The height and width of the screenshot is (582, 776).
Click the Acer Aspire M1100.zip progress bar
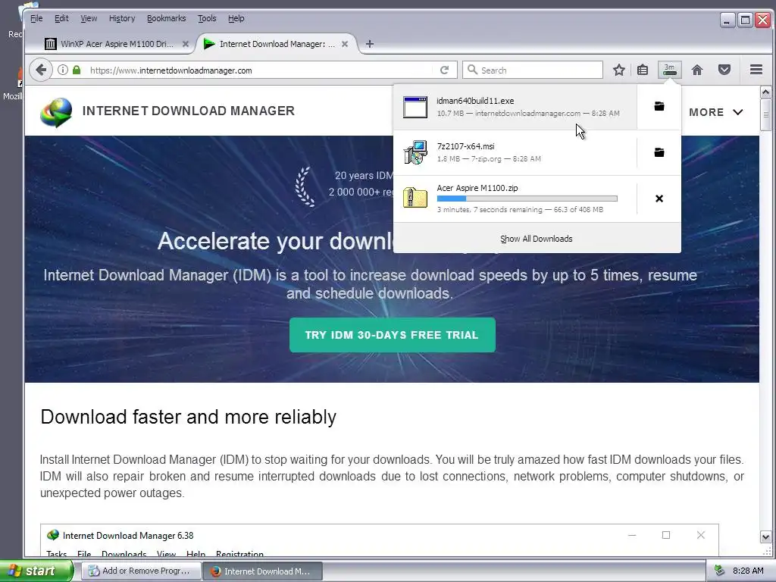pyautogui.click(x=527, y=199)
